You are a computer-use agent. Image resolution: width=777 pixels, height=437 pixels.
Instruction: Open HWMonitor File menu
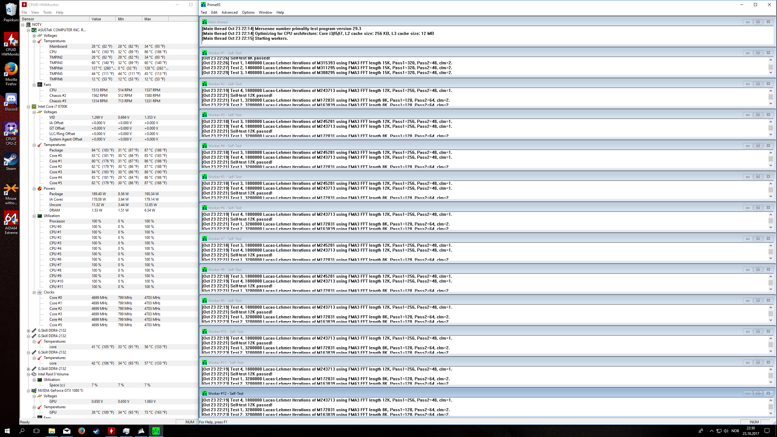pos(24,12)
